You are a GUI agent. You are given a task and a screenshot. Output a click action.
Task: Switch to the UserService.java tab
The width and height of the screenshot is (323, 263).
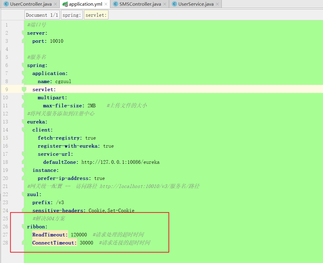point(196,4)
